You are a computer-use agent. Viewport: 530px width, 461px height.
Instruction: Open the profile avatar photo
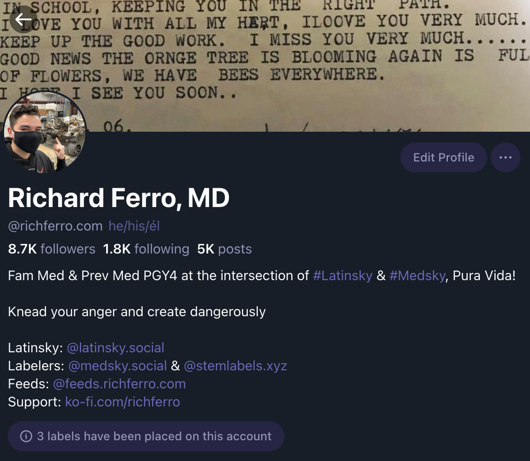coord(44,132)
